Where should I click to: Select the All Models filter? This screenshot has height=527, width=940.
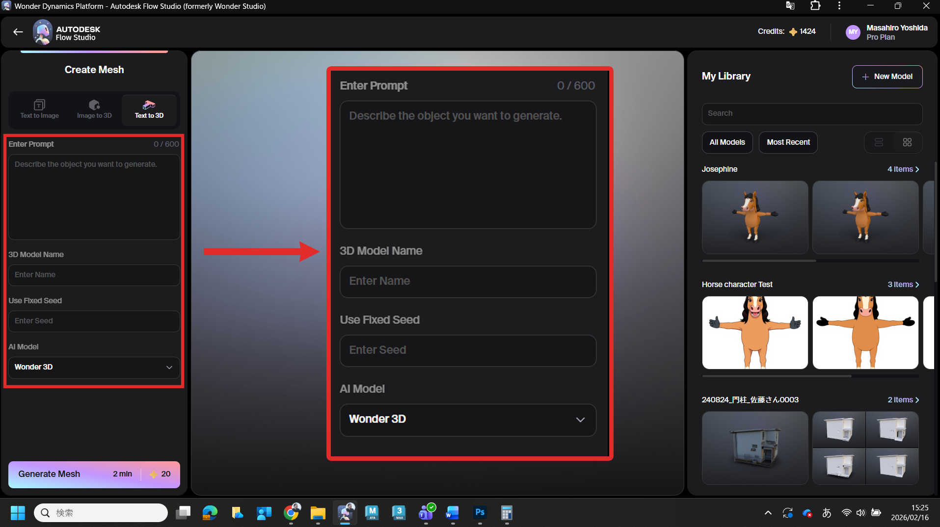727,142
